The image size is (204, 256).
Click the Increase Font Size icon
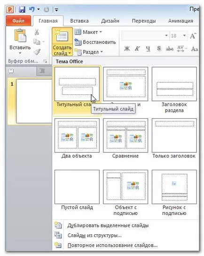(x=193, y=35)
